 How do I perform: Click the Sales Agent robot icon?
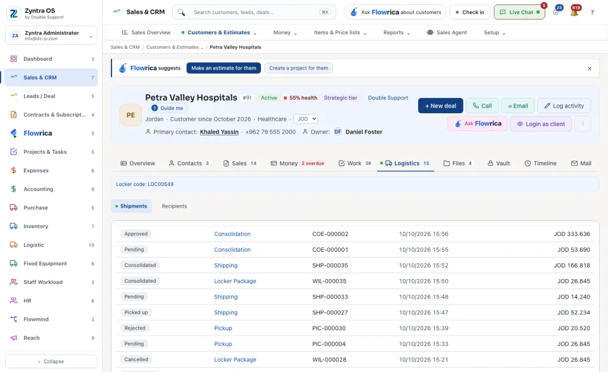pyautogui.click(x=430, y=32)
